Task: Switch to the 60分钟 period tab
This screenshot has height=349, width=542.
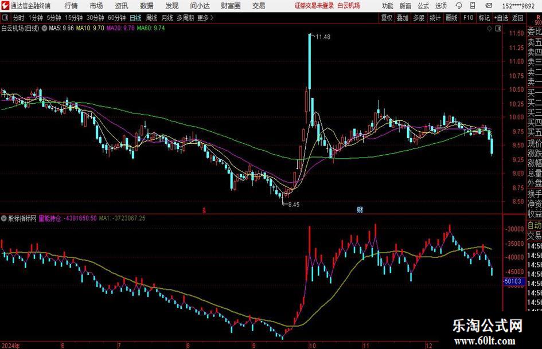Action: click(116, 18)
